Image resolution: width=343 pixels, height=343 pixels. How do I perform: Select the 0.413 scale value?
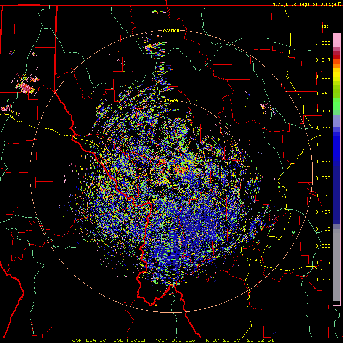coord(323,229)
